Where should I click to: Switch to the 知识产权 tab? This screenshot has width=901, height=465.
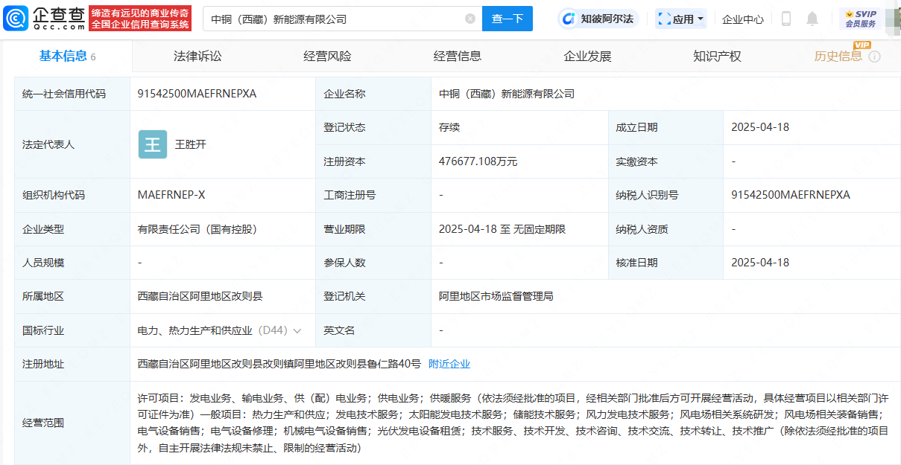point(717,56)
